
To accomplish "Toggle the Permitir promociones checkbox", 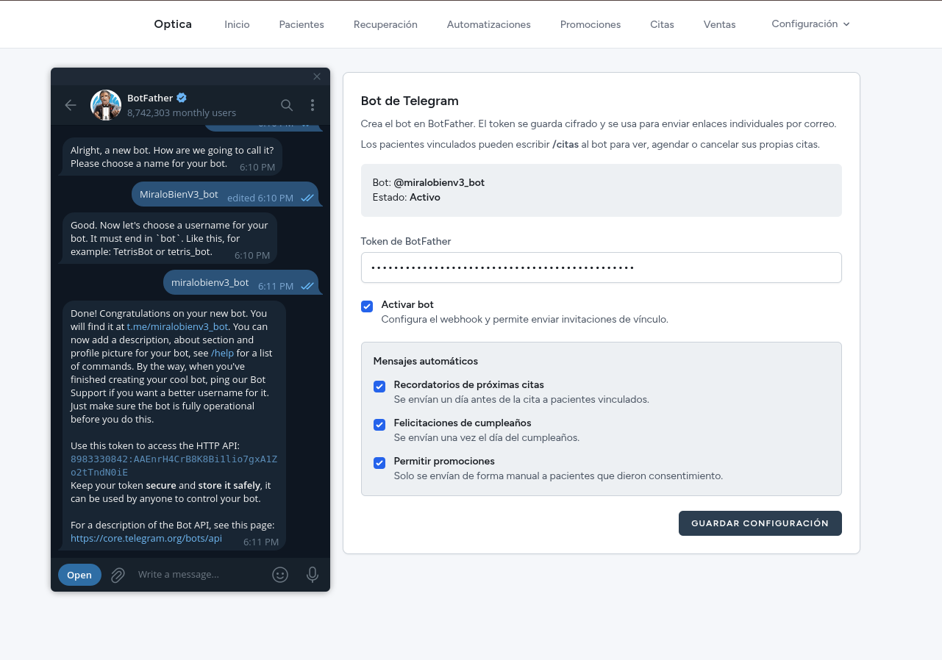I will pos(379,463).
